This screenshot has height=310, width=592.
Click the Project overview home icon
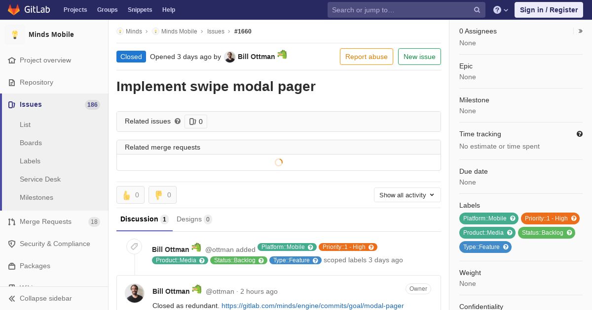[x=12, y=60]
